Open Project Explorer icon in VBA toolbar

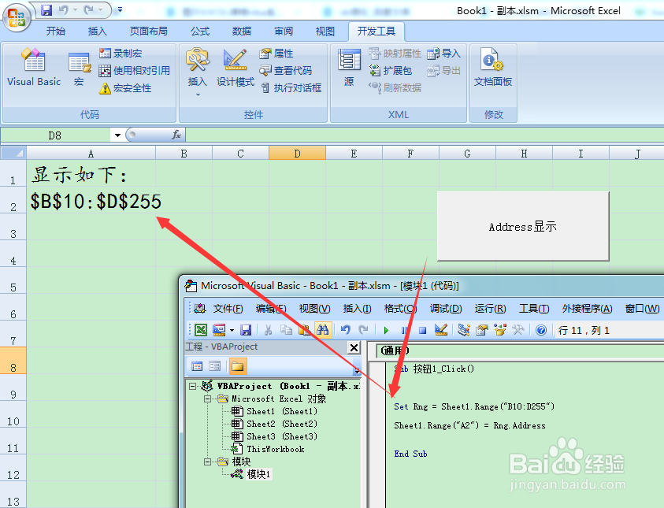(464, 330)
